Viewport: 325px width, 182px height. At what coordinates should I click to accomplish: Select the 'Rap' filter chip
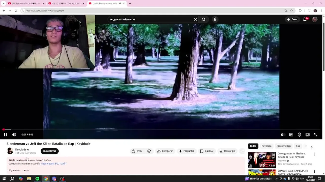click(298, 146)
